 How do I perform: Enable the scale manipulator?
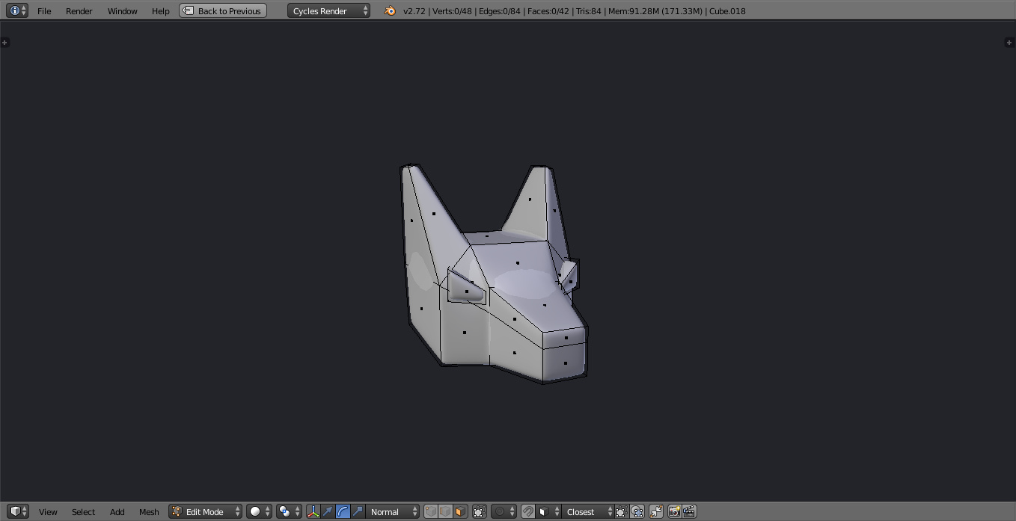point(358,511)
